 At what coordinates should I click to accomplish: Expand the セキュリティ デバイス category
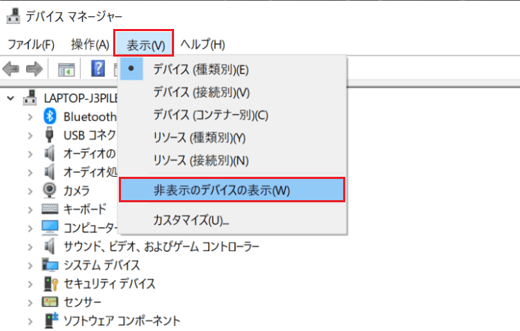(30, 284)
